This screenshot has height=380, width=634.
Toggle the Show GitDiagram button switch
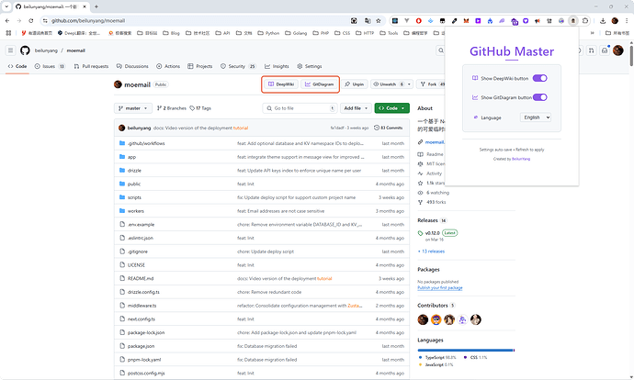539,97
